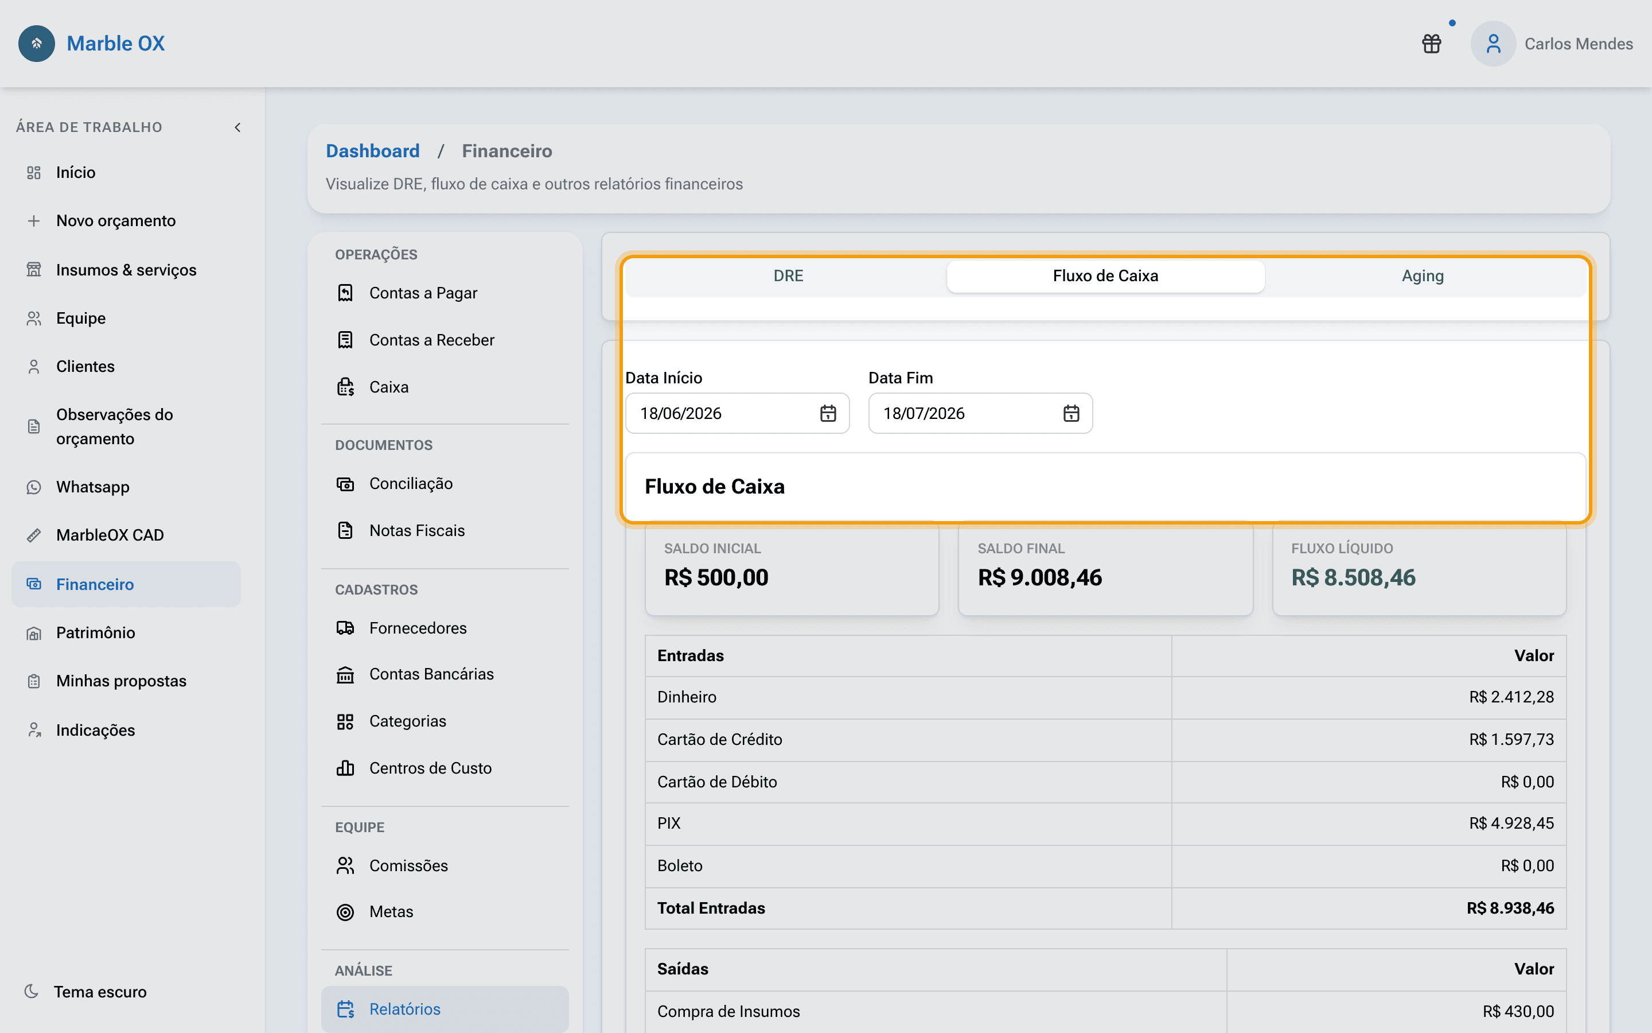Click the Início grid icon
The width and height of the screenshot is (1652, 1033).
tap(33, 173)
